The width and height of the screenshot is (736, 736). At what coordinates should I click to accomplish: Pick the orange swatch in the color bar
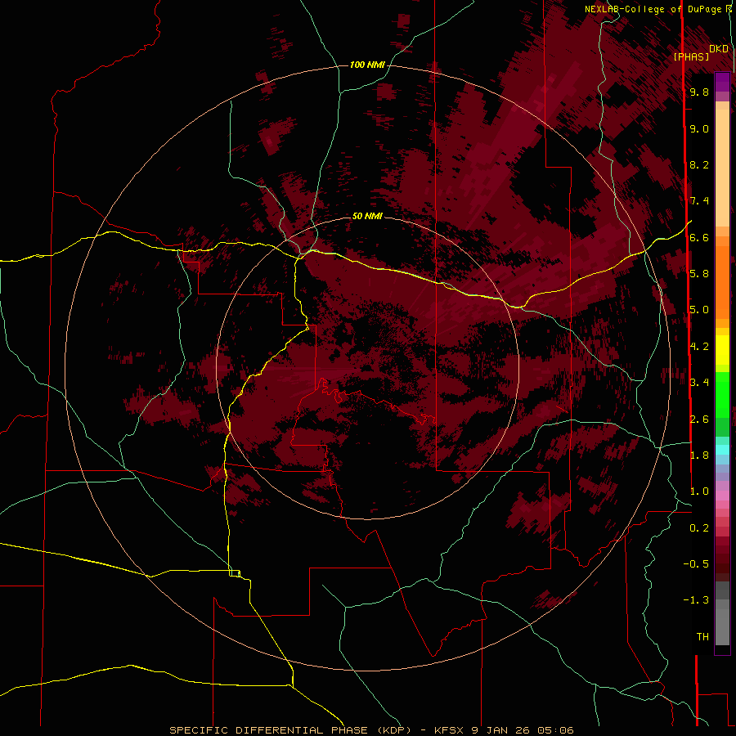(722, 281)
